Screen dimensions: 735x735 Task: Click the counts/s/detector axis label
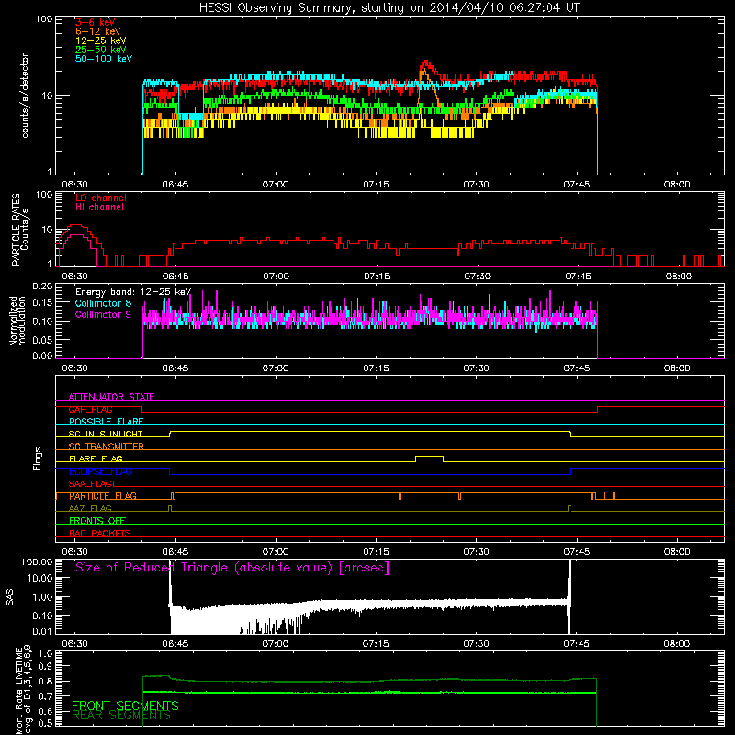[x=25, y=96]
